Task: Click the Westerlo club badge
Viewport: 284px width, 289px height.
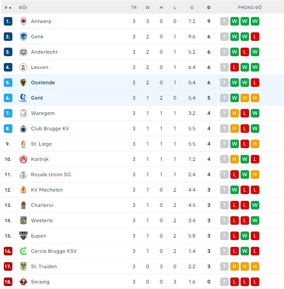Action: point(23,220)
